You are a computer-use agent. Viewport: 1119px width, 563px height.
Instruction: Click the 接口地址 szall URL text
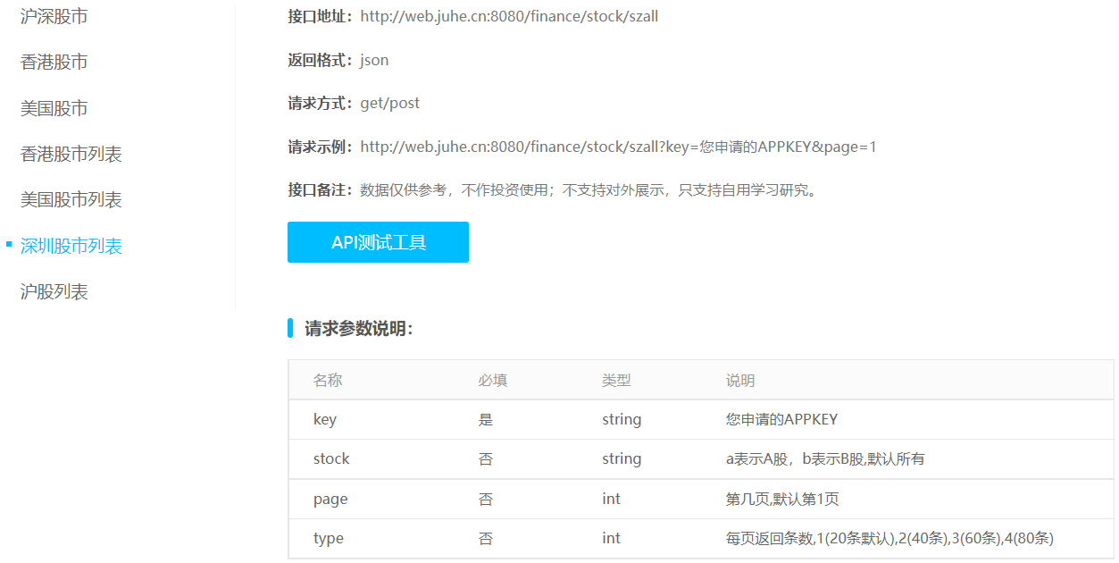click(509, 16)
